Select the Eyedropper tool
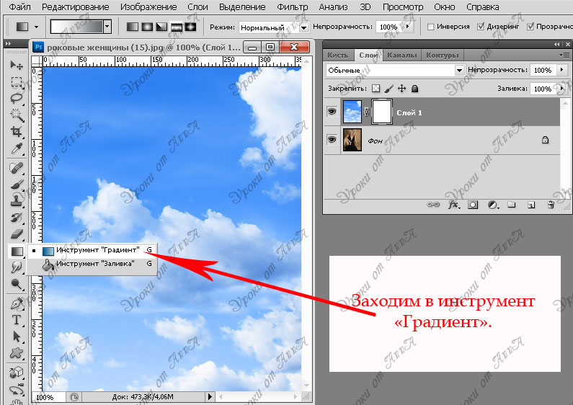Screen dimensions: 573x405 point(17,148)
